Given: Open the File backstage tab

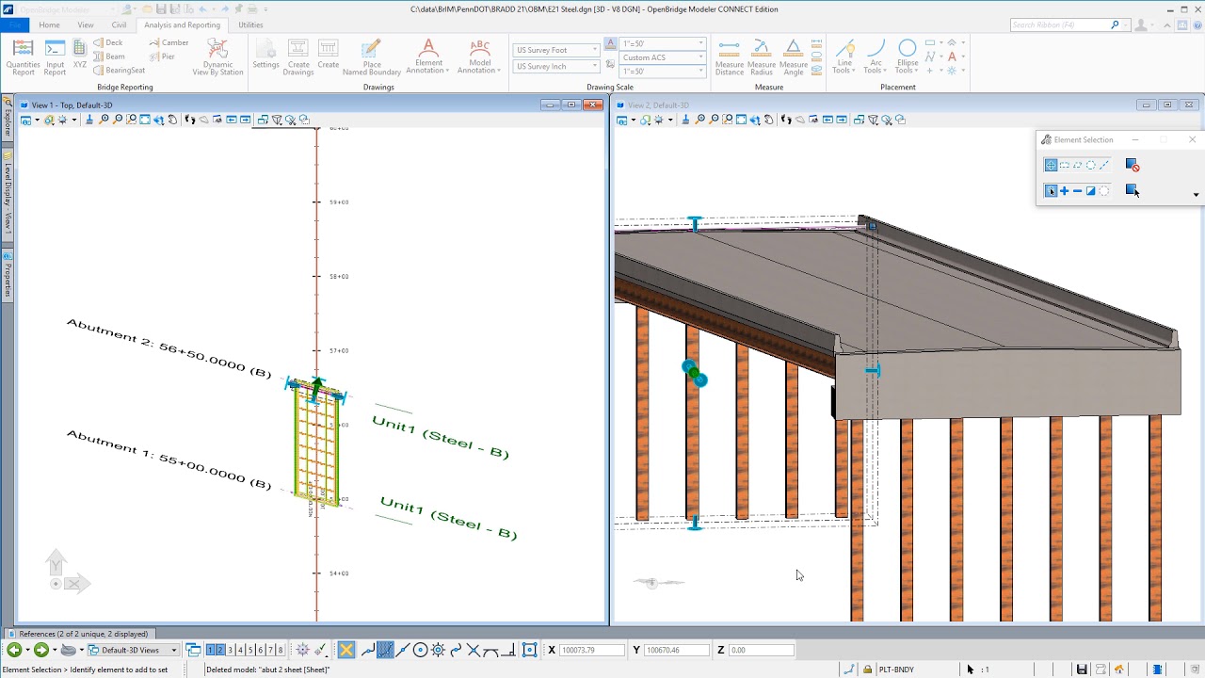Looking at the screenshot, I should coord(14,25).
